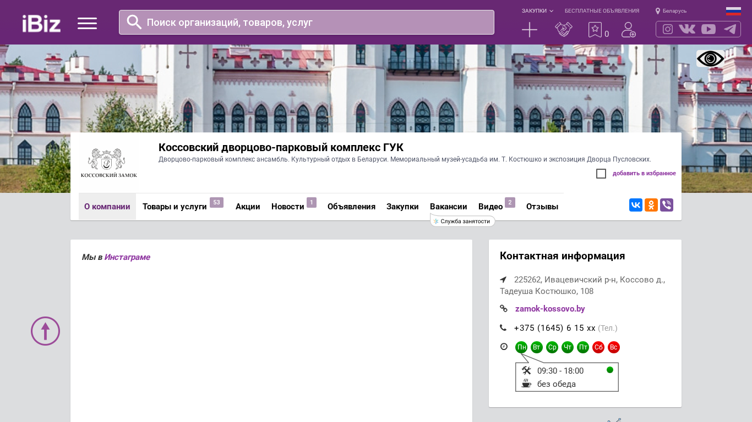This screenshot has width=752, height=422.
Task: Open the zamok-kossovo.by website link
Action: tap(550, 309)
